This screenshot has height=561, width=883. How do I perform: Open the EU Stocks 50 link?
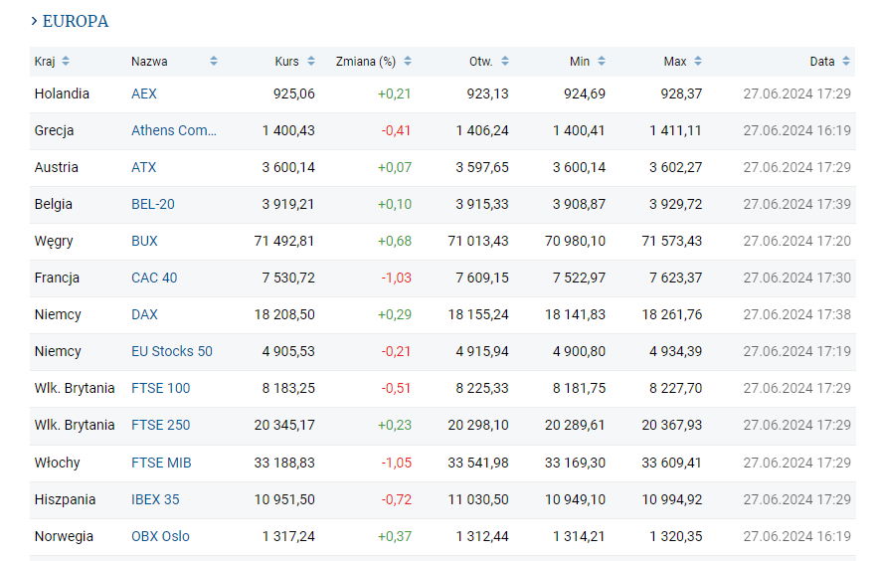coord(172,351)
